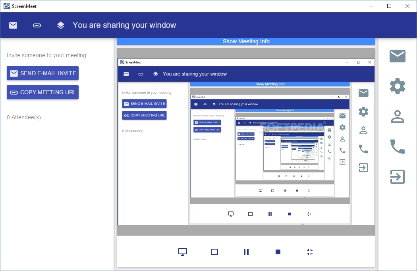Pause screen sharing with the pause button
This screenshot has height=271, width=417.
tap(246, 252)
